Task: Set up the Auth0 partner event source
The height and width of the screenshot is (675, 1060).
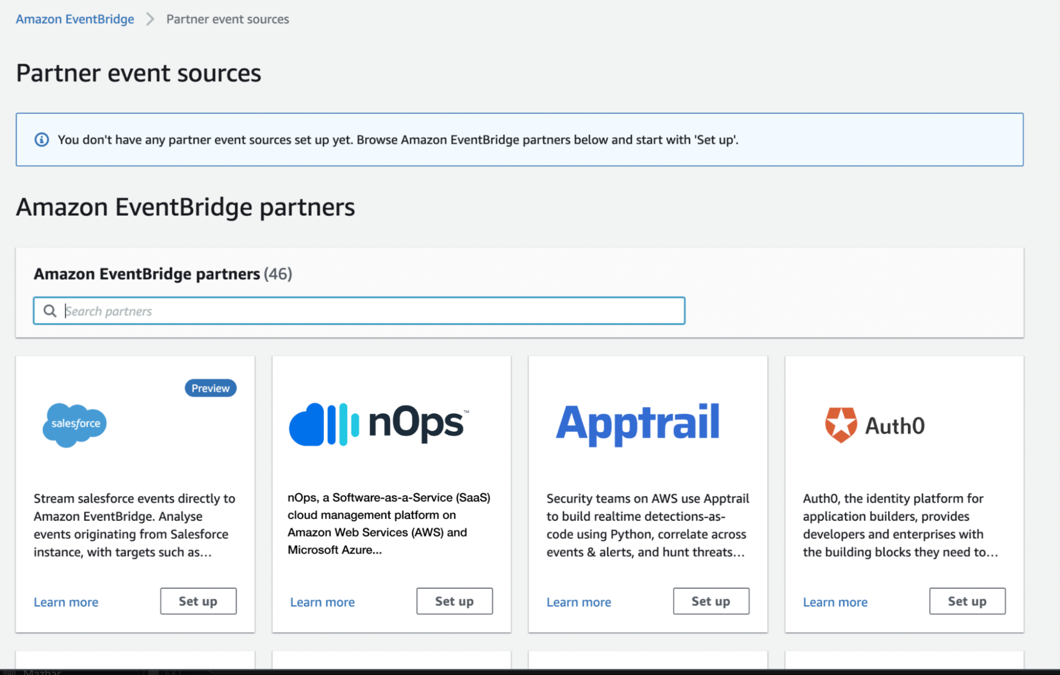Action: point(967,601)
